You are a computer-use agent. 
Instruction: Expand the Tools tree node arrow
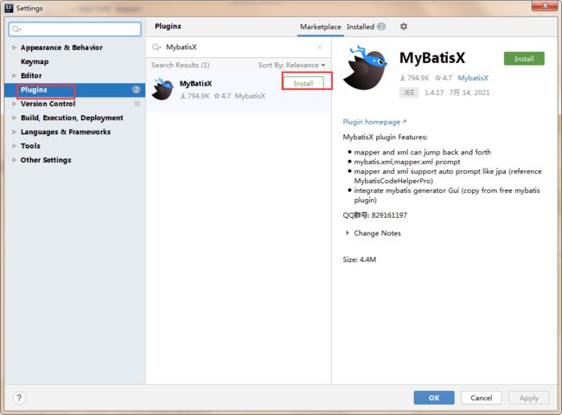(15, 146)
